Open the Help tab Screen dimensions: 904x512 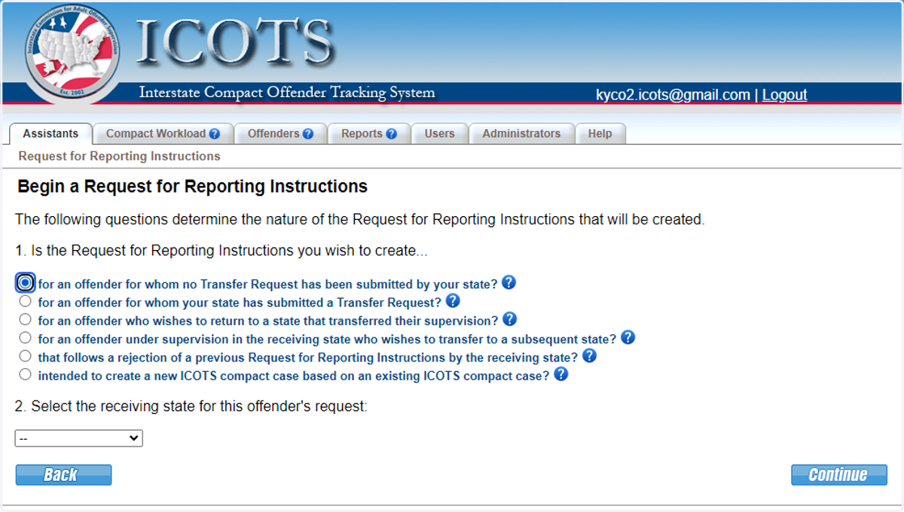pyautogui.click(x=600, y=134)
